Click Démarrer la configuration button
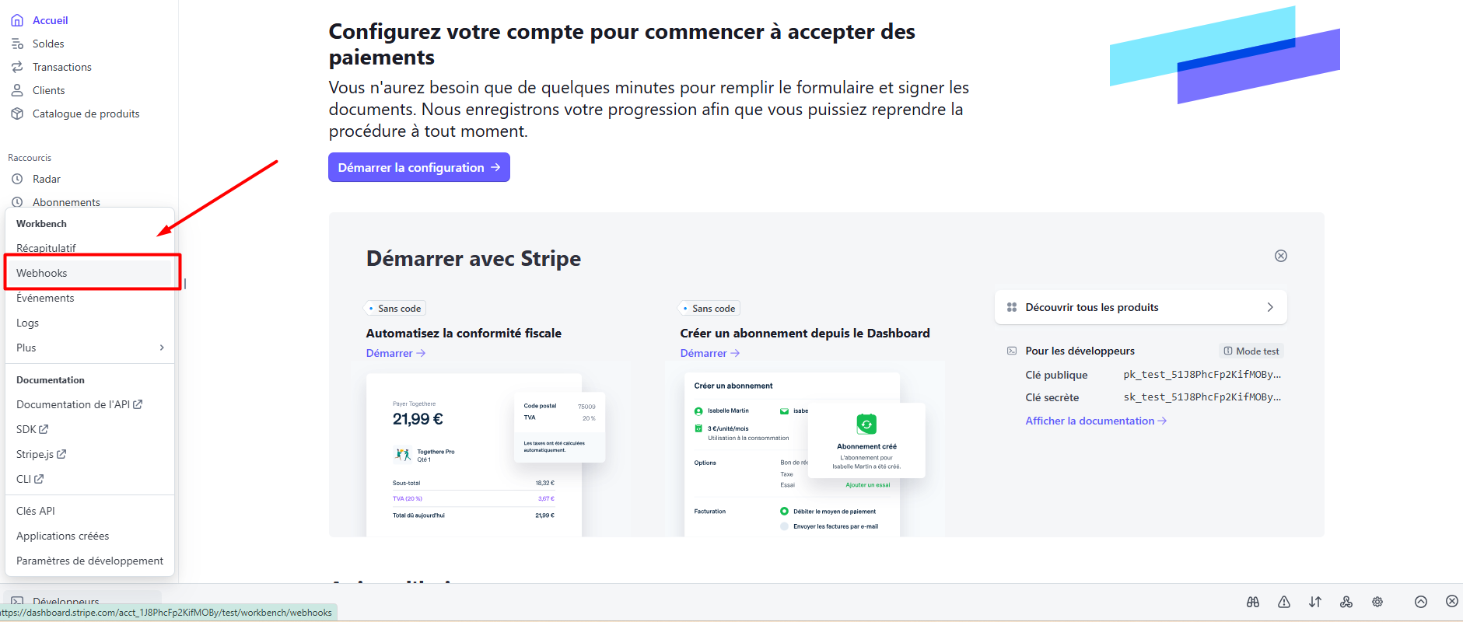Viewport: 1463px width, 622px height. (419, 167)
